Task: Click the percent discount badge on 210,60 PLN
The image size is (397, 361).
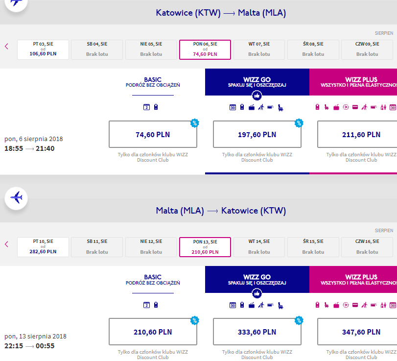Action: click(x=195, y=320)
